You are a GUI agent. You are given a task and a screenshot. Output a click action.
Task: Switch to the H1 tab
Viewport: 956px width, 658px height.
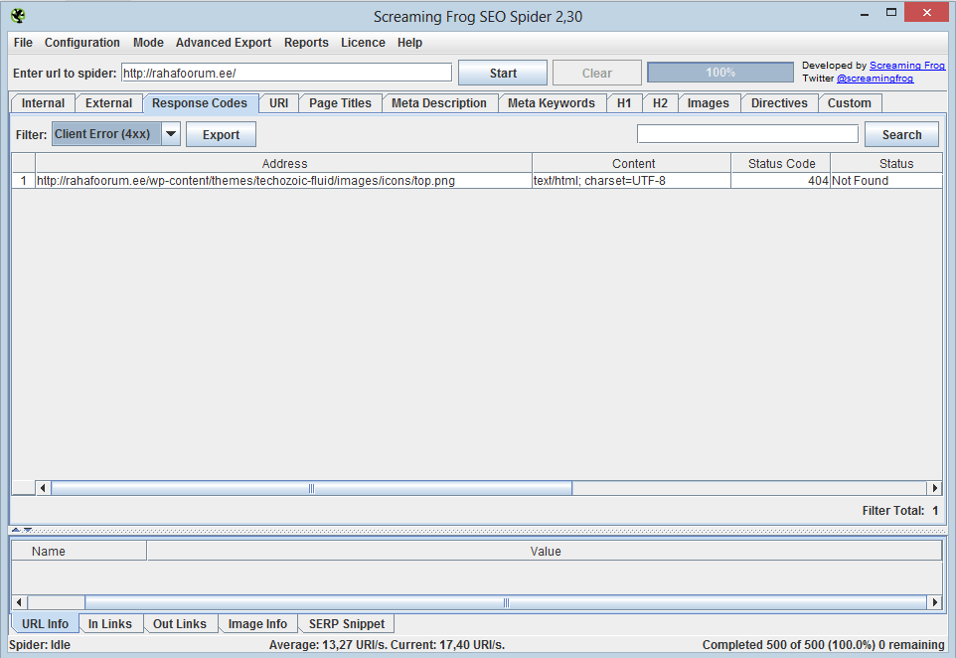click(624, 103)
